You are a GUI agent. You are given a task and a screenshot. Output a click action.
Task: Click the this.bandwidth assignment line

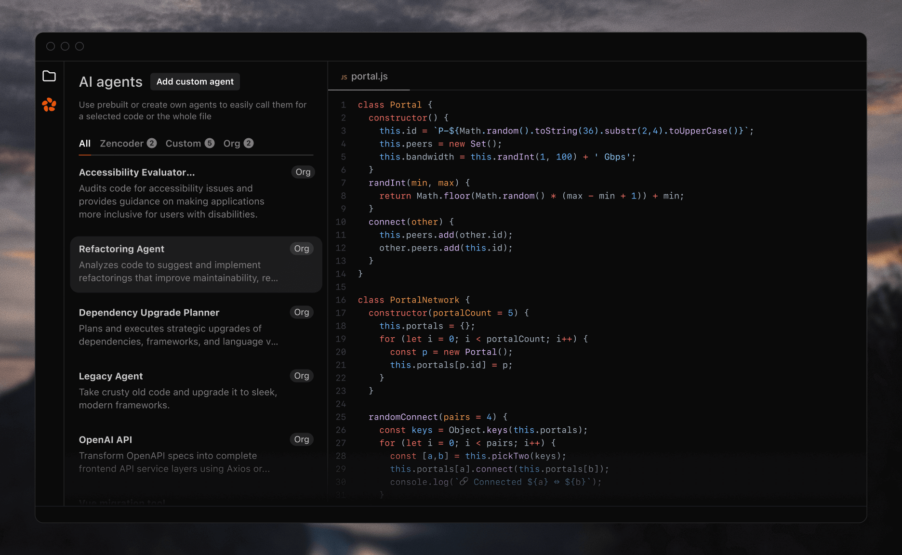point(507,157)
